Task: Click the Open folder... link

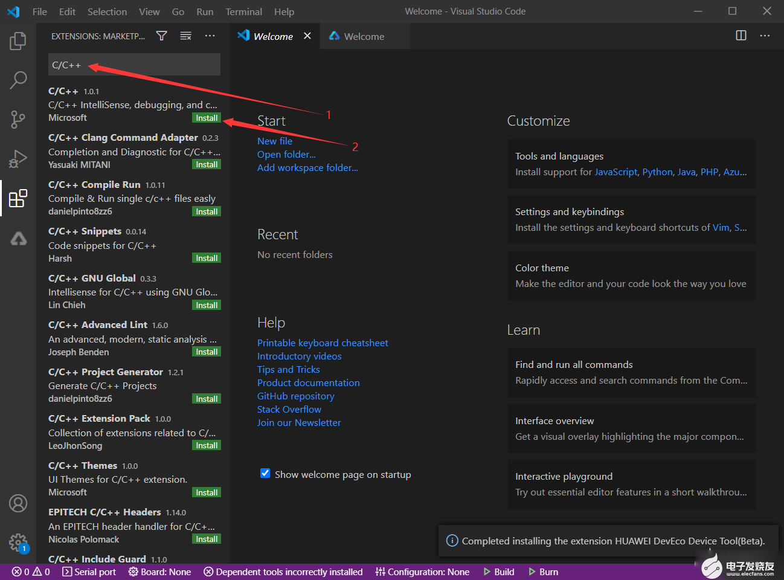Action: [286, 154]
